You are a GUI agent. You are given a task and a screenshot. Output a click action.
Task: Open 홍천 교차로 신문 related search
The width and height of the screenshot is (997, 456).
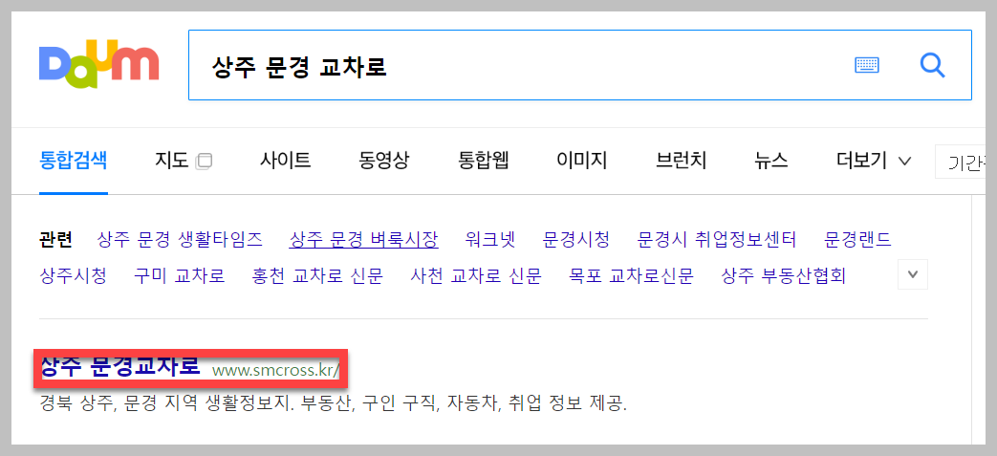(x=318, y=276)
